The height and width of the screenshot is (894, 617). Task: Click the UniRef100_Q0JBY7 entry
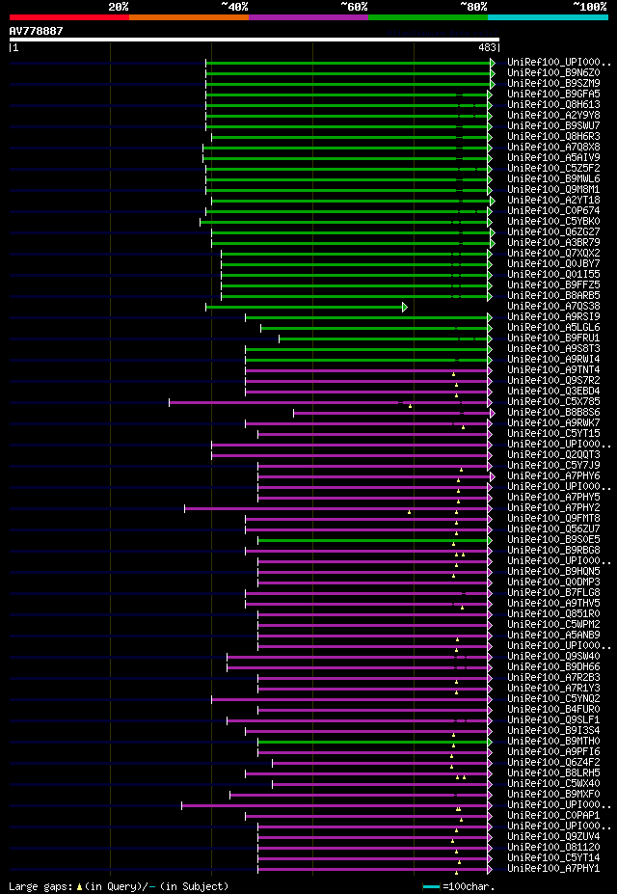553,264
